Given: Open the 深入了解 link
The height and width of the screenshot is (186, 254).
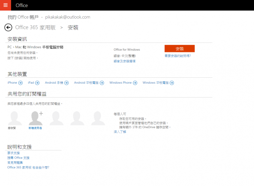Looking at the screenshot, I should (x=120, y=132).
